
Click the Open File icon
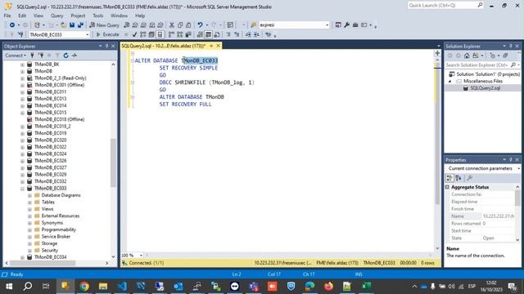[x=63, y=25]
